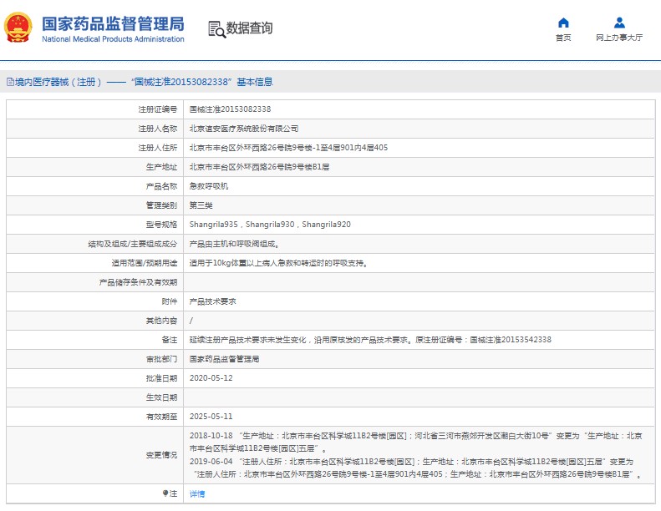Click the 首页 home icon
Viewport: 661px width, 511px height.
563,23
